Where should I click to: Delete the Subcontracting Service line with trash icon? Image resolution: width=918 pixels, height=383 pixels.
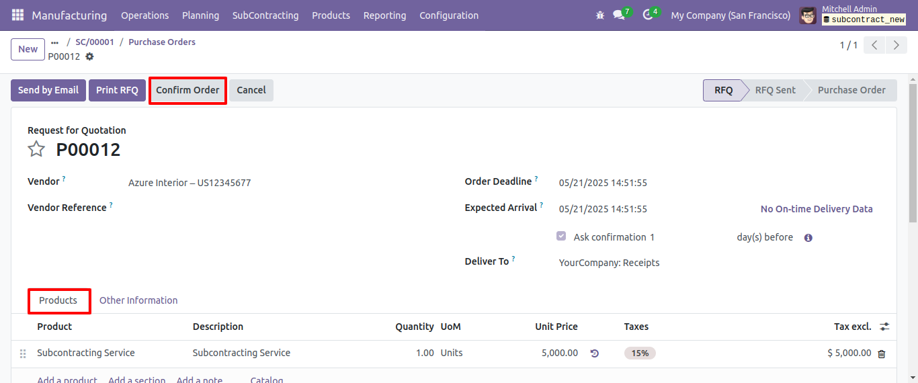tap(882, 353)
